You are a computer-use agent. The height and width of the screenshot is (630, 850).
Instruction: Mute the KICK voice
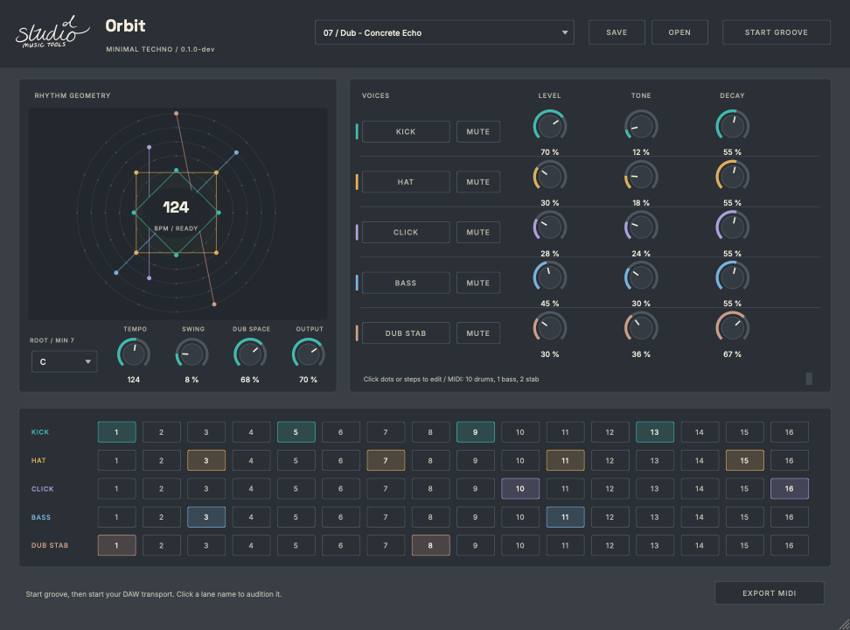pos(478,131)
